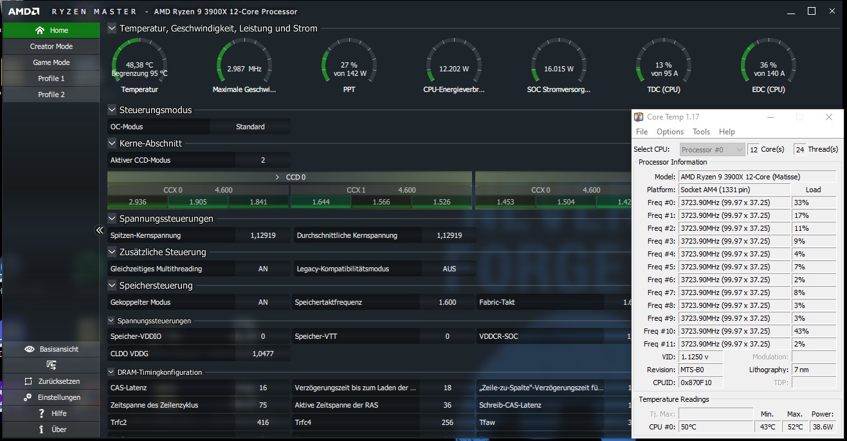Open the Über info page
The height and width of the screenshot is (441, 847).
(51, 429)
